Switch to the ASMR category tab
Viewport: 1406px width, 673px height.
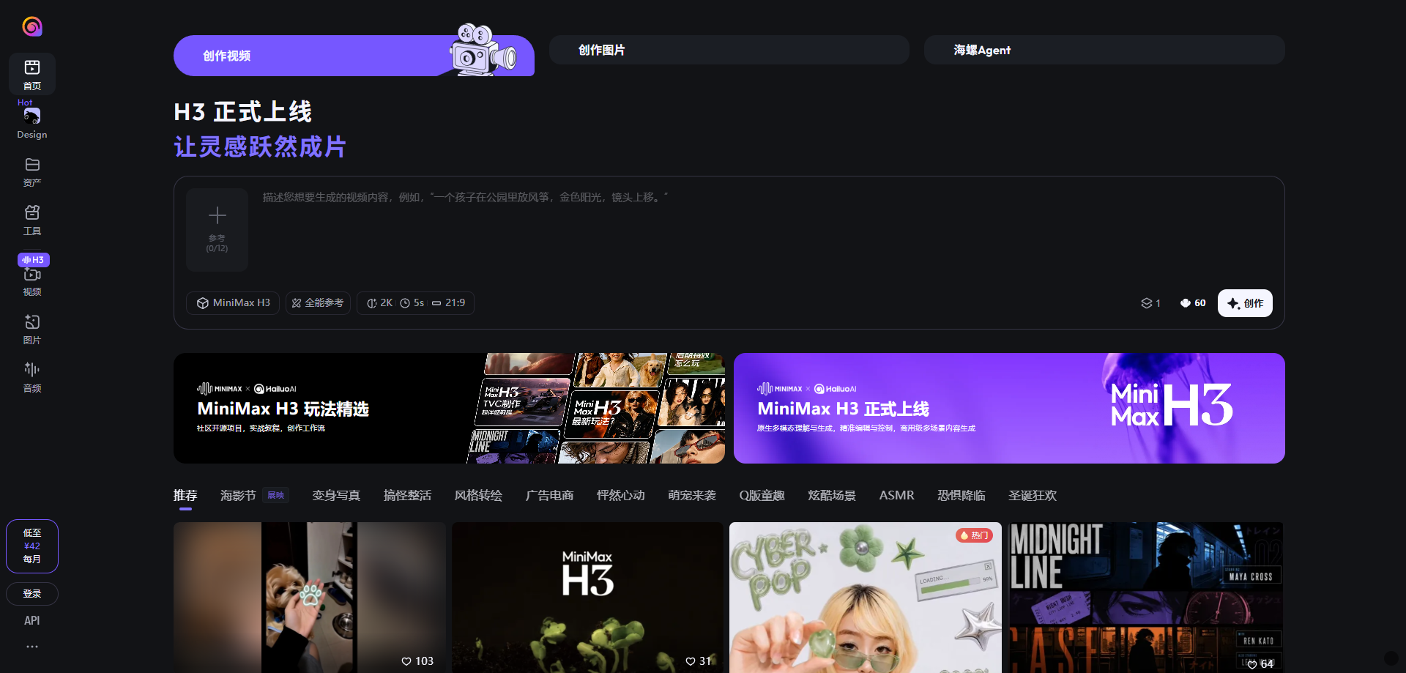pos(896,496)
